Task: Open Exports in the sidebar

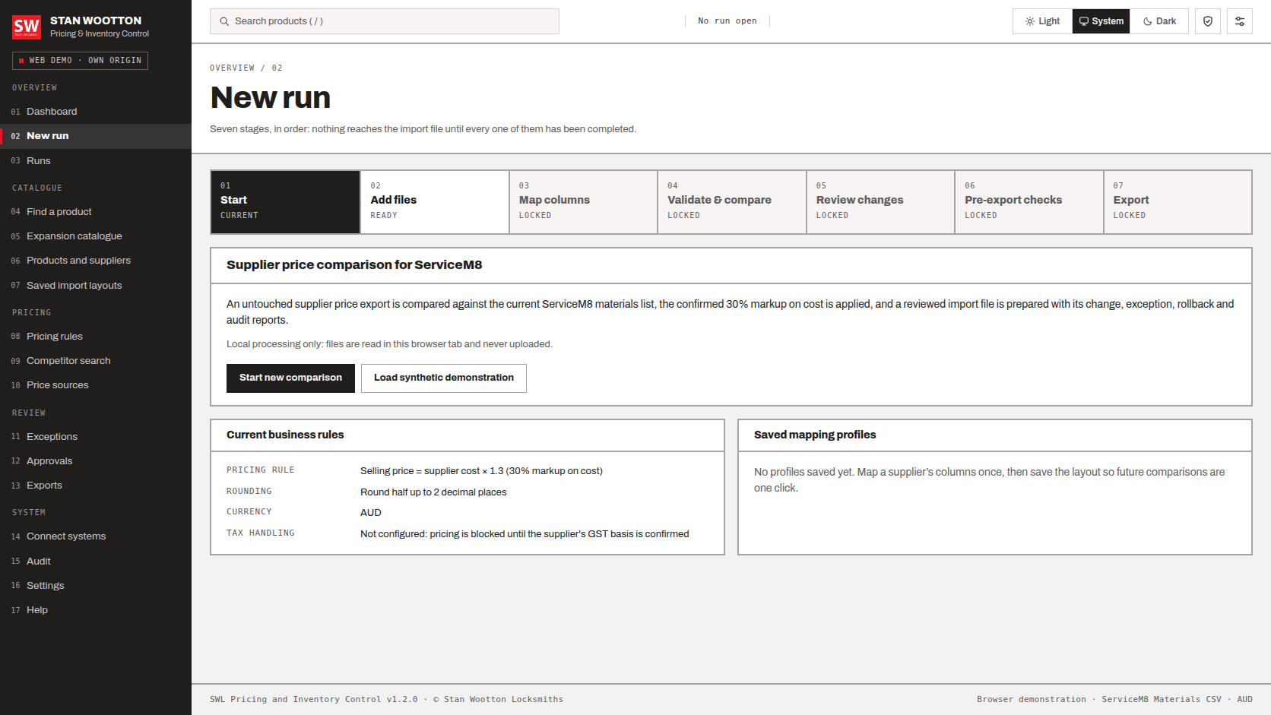Action: [96, 486]
